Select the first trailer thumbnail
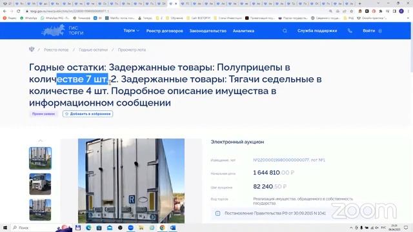This screenshot has height=232, width=413. (40, 158)
